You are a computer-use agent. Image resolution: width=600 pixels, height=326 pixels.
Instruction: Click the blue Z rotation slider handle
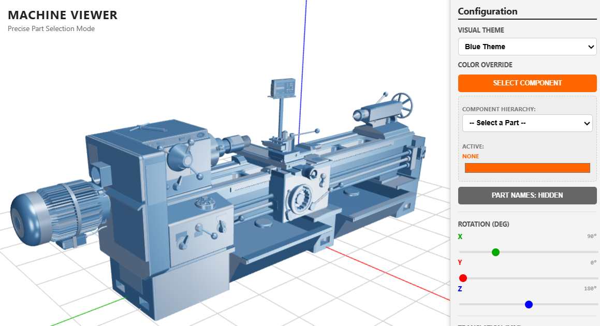tap(529, 304)
